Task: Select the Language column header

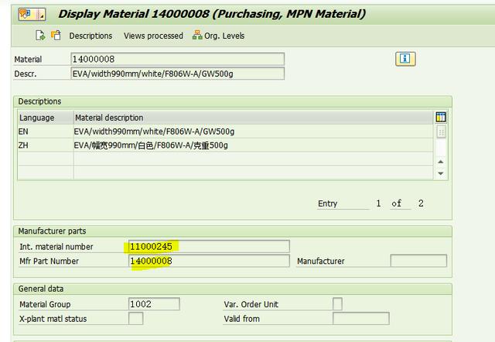Action: (46, 118)
